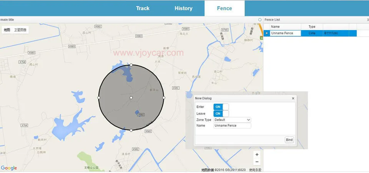Image resolution: width=369 pixels, height=173 pixels.
Task: Switch to the History tab
Action: click(x=183, y=8)
